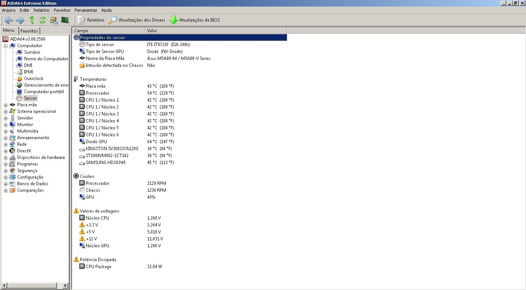Expand the DirectX tree node
526x290 pixels.
point(6,151)
